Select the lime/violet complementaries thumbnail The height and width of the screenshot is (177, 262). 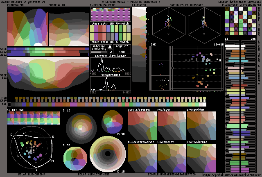[172, 159]
